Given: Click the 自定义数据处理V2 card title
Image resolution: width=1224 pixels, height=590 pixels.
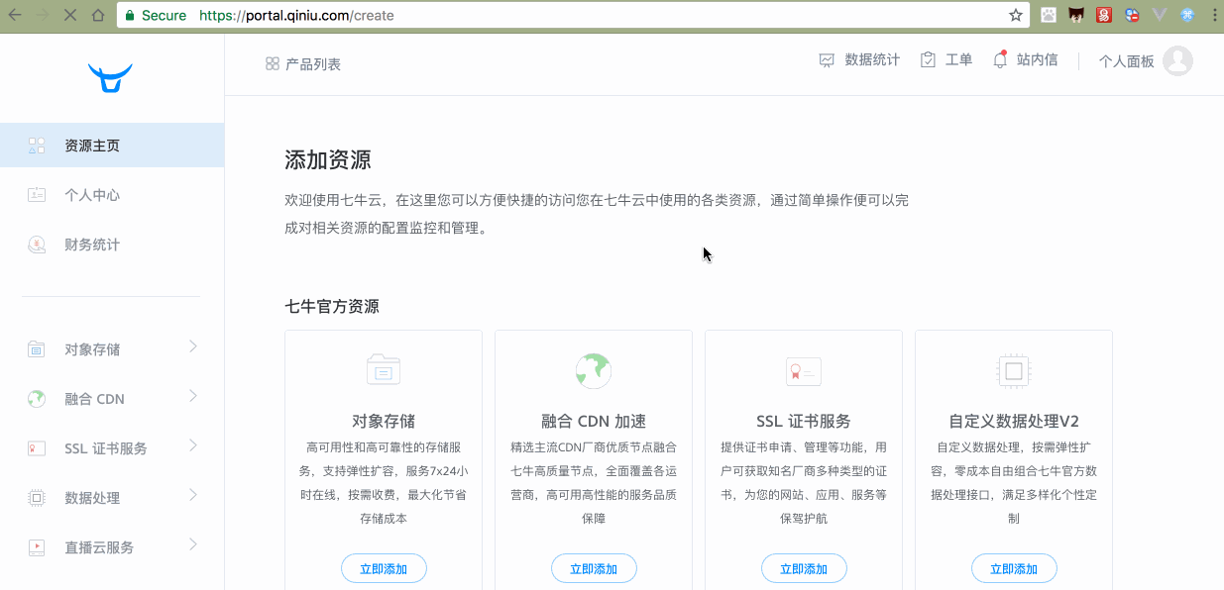Looking at the screenshot, I should [x=1014, y=421].
